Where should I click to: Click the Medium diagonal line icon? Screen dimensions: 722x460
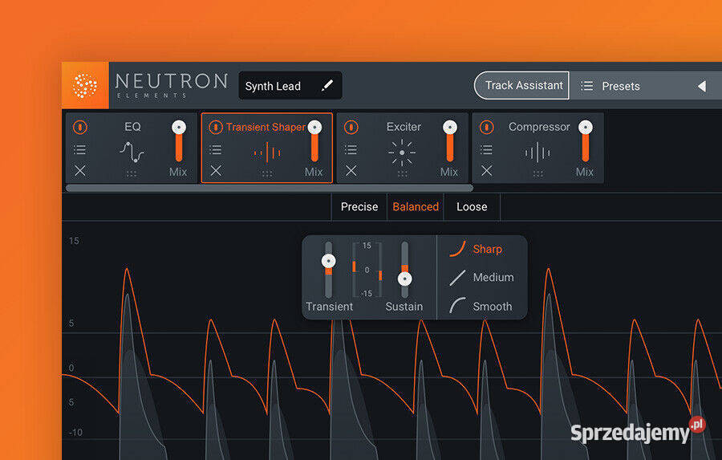457,278
